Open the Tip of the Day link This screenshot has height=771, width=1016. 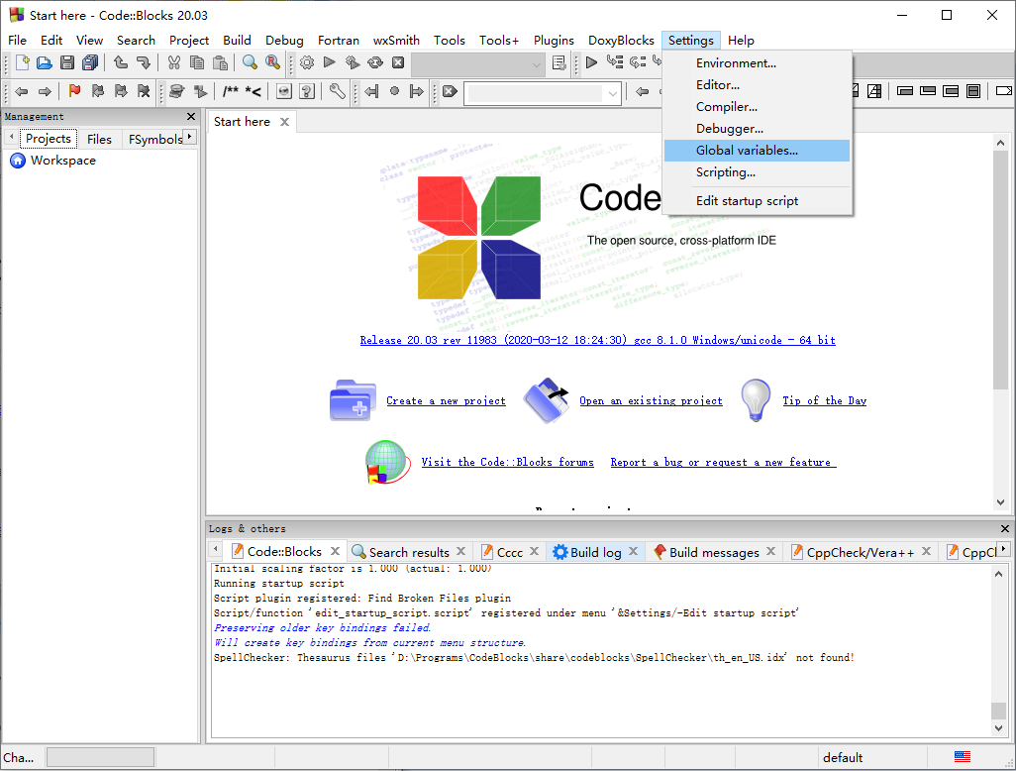pyautogui.click(x=824, y=400)
